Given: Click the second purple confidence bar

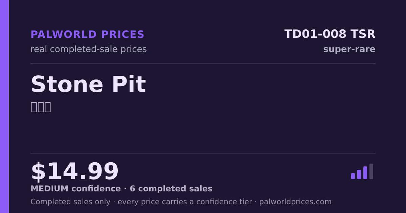Looking at the screenshot, I should (359, 174).
